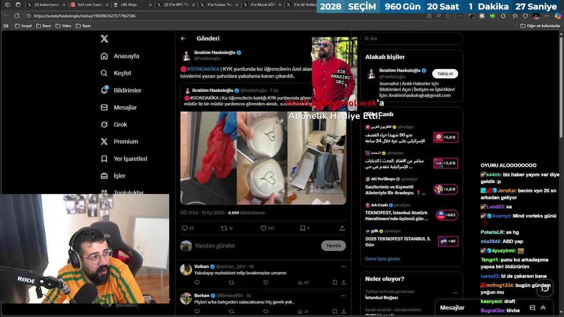Click the reply icon on main post
The height and width of the screenshot is (317, 564).
(185, 228)
